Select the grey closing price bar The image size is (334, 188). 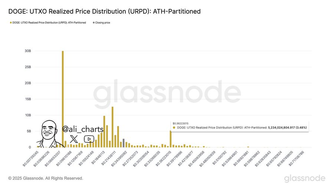pyautogui.click(x=124, y=143)
